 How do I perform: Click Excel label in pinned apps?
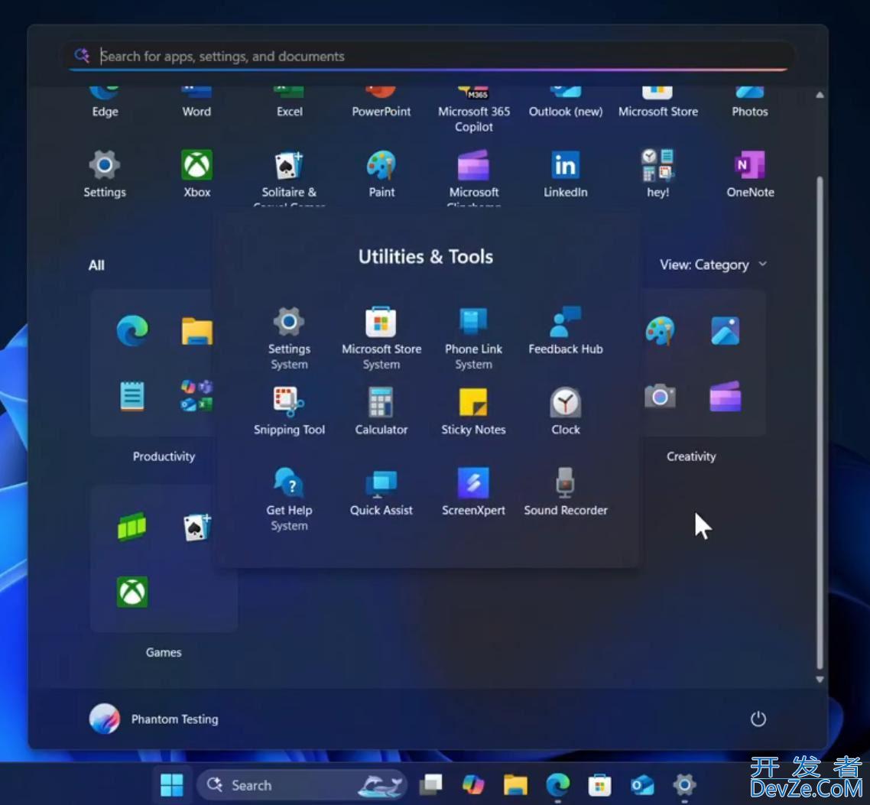point(290,112)
